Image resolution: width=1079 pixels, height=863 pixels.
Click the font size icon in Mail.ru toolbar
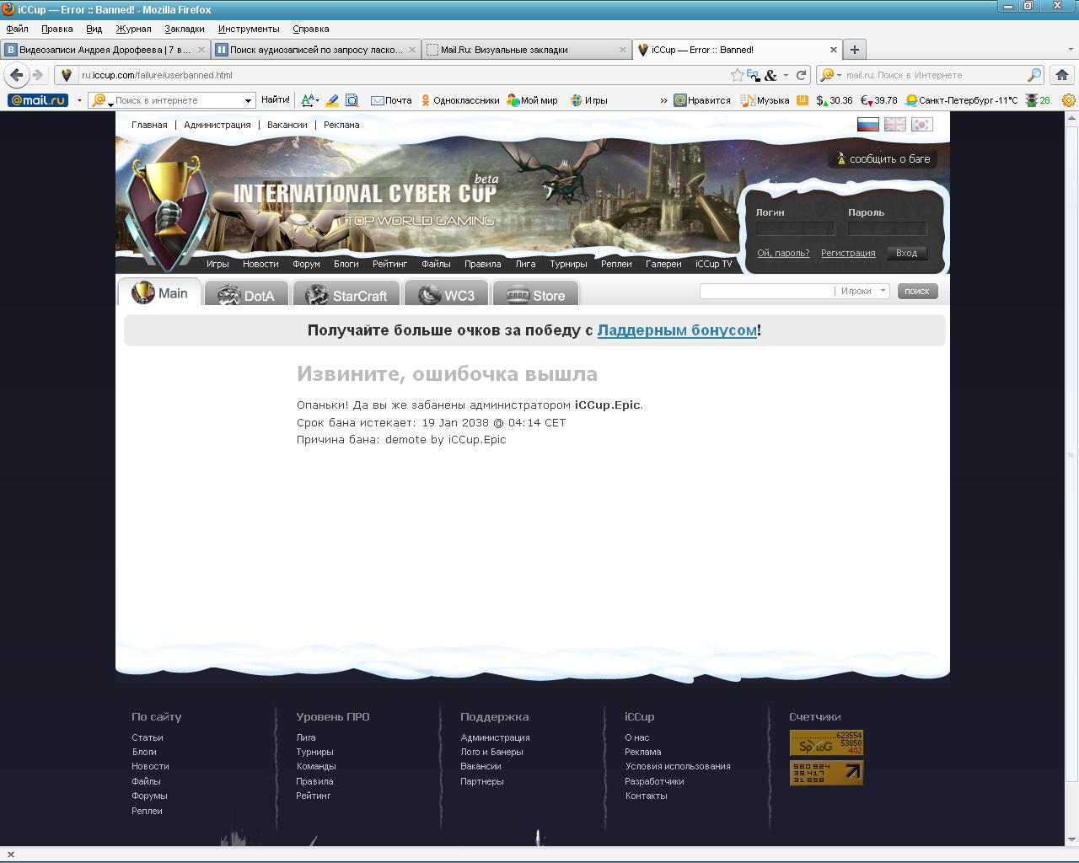(x=308, y=100)
